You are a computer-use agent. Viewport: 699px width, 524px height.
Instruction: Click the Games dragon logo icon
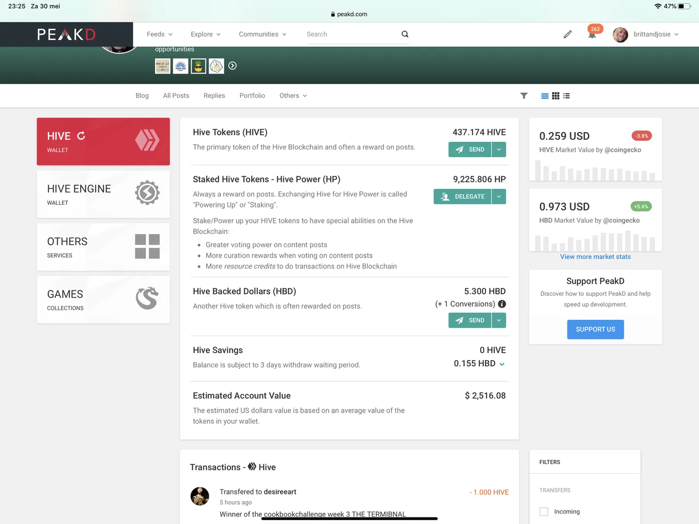(x=147, y=299)
